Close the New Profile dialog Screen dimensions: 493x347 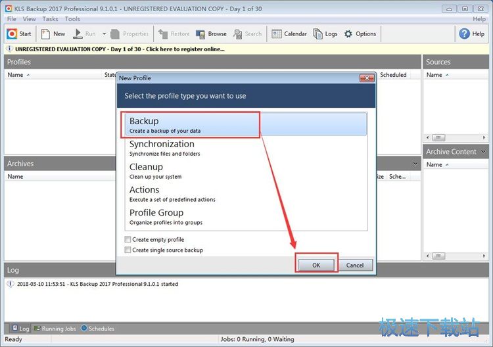click(367, 78)
